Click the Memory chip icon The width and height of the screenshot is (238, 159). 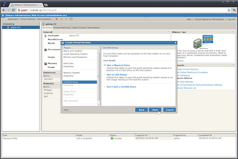point(45,63)
